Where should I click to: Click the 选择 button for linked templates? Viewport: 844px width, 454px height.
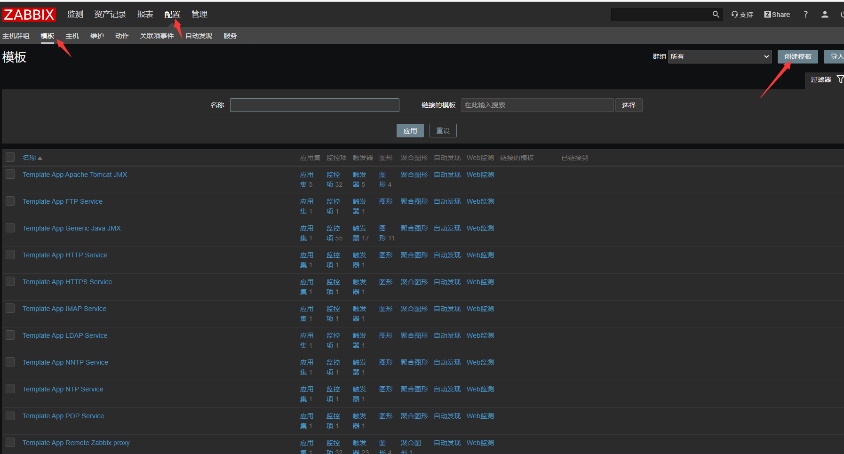tap(629, 105)
